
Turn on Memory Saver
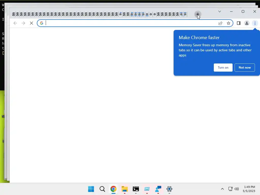(x=223, y=68)
